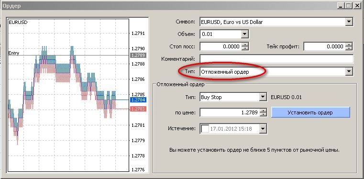Decrease the Стоп лосс value with the down arrow
364x179 pixels.
pos(245,48)
